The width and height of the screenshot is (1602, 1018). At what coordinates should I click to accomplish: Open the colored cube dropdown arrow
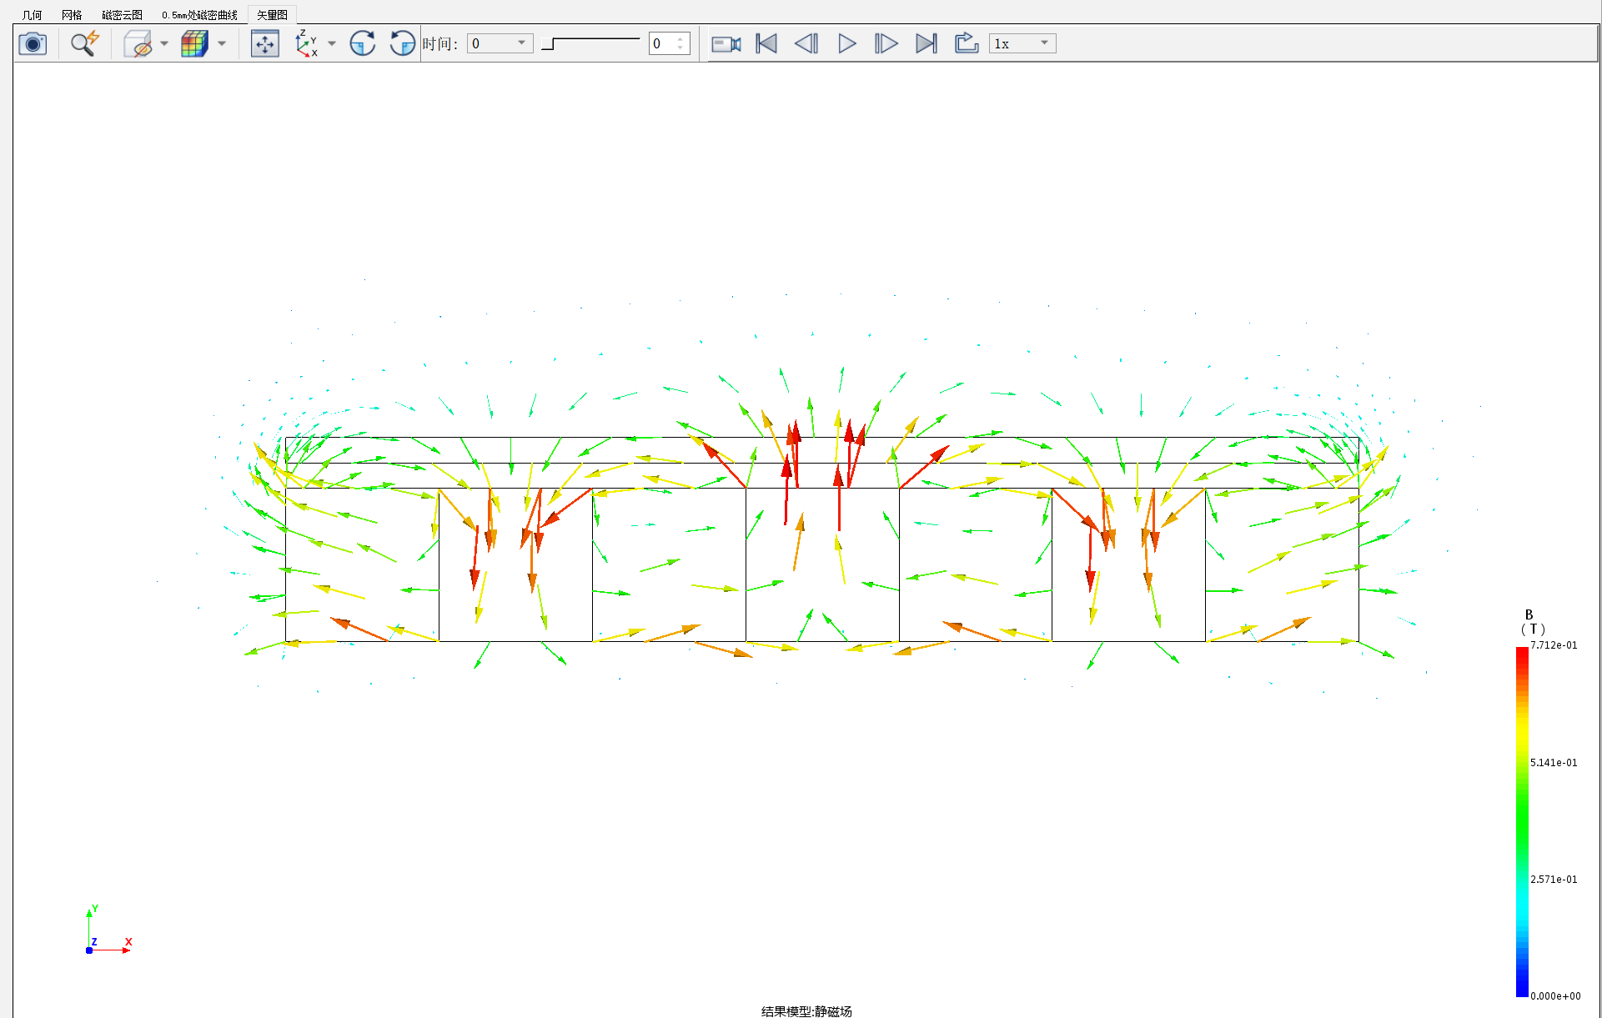pyautogui.click(x=222, y=43)
